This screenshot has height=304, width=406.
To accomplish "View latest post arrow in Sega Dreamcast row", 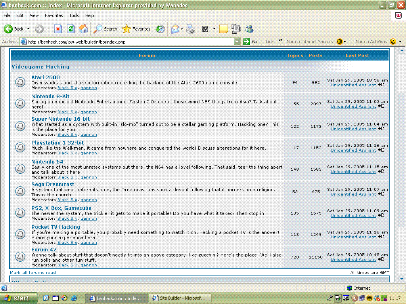I will (x=381, y=194).
